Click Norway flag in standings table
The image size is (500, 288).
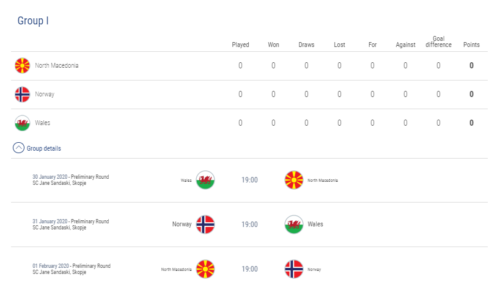pyautogui.click(x=23, y=94)
